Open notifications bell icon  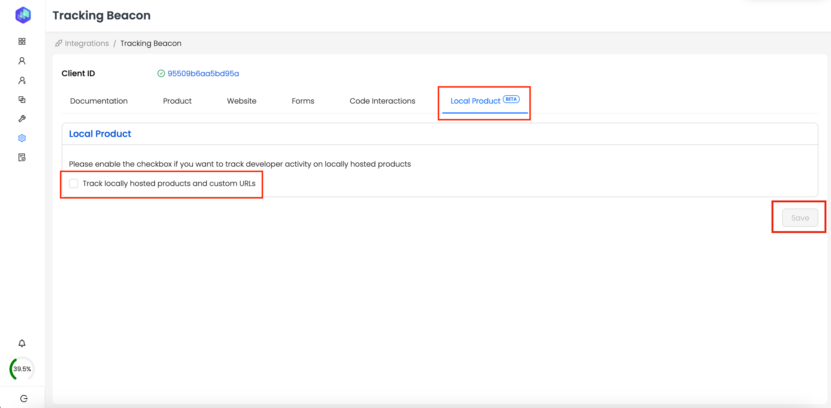22,343
